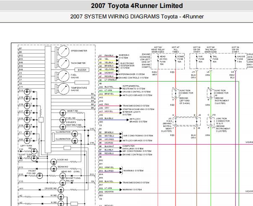Click the temperature gauge dial symbol

tap(63, 89)
